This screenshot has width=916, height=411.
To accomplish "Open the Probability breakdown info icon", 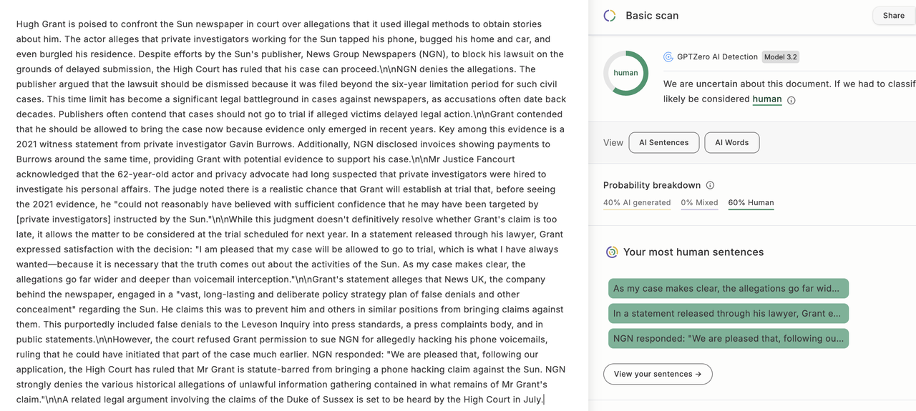I will coord(710,185).
